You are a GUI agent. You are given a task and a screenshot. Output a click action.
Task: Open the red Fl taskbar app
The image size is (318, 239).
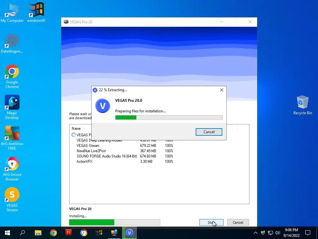tap(68, 233)
